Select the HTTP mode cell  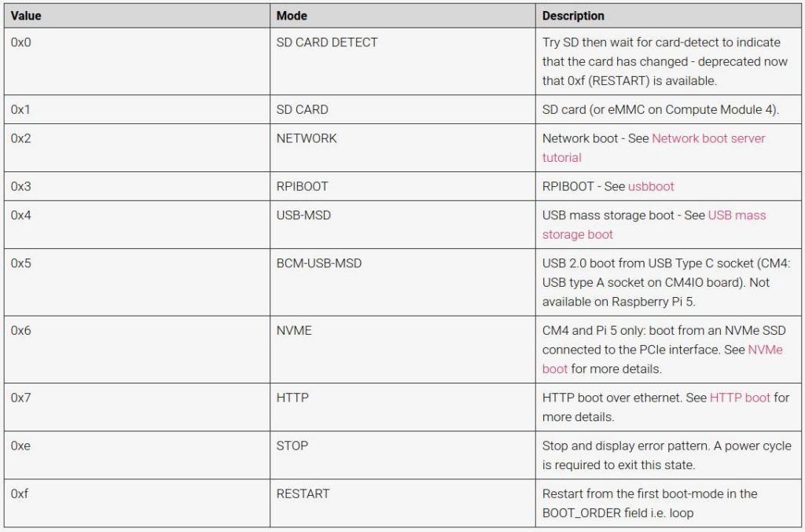[x=402, y=407]
